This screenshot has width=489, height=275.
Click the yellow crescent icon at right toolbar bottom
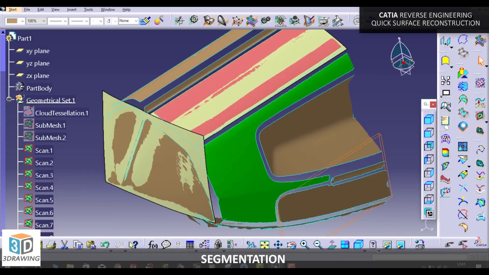tap(463, 228)
